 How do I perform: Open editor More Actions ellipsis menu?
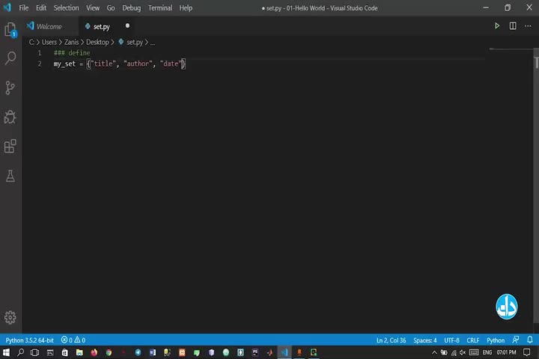pos(529,26)
